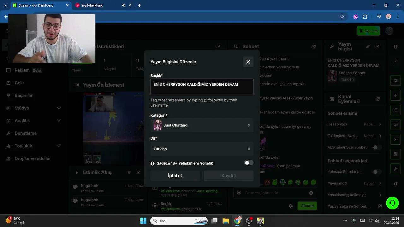Image resolution: width=404 pixels, height=227 pixels.
Task: Select chat bubble icon in right rail
Action: tap(395, 125)
